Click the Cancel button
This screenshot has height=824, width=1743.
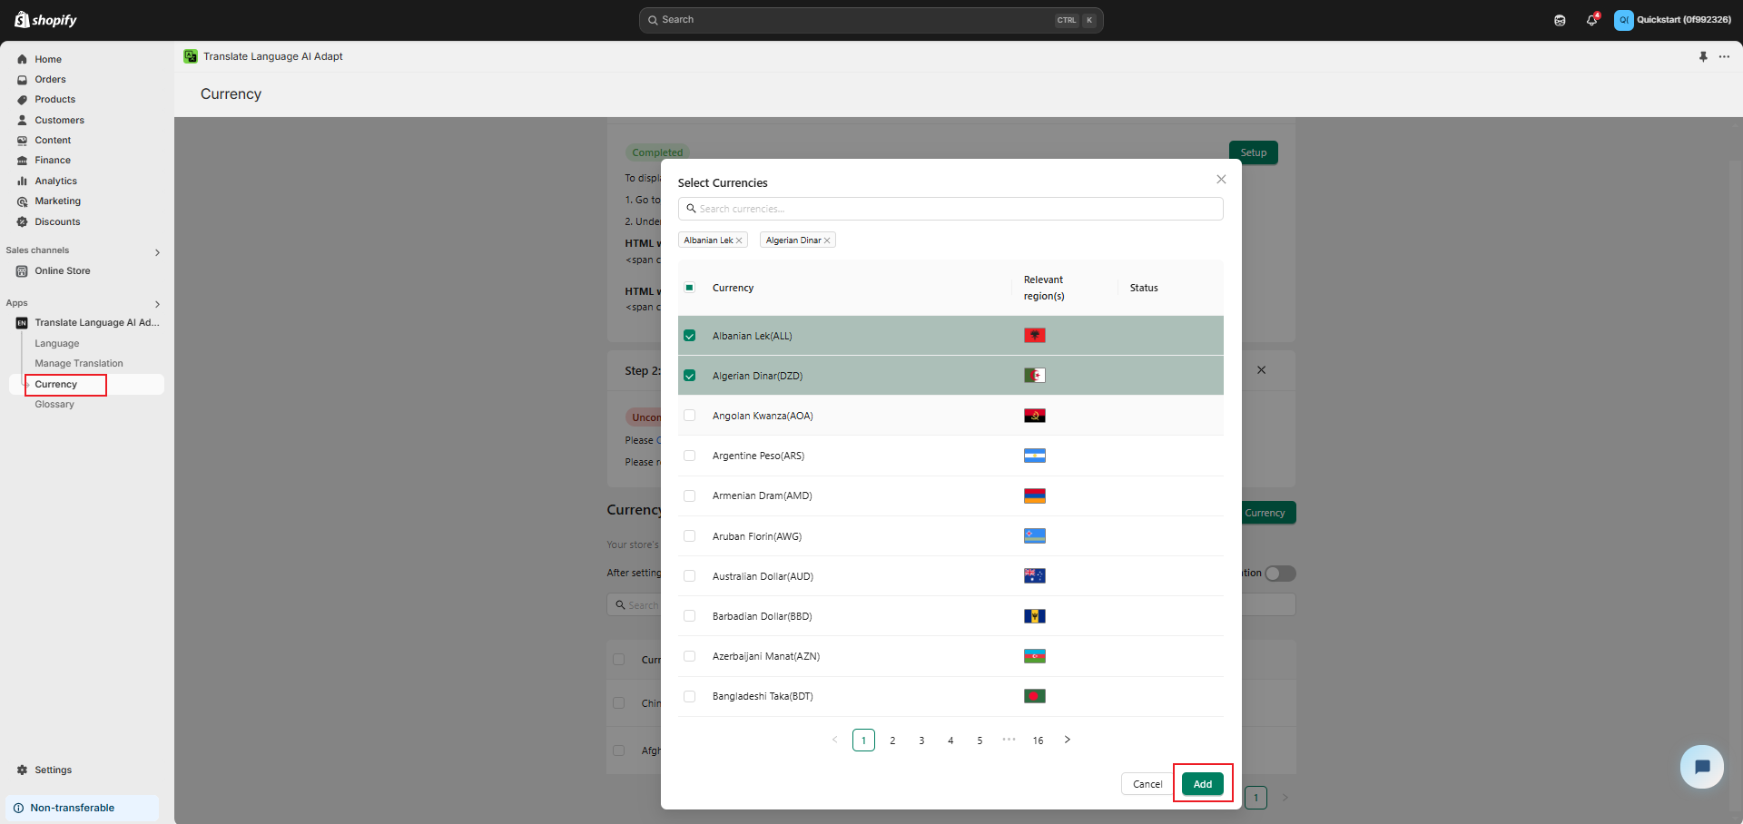coord(1147,784)
